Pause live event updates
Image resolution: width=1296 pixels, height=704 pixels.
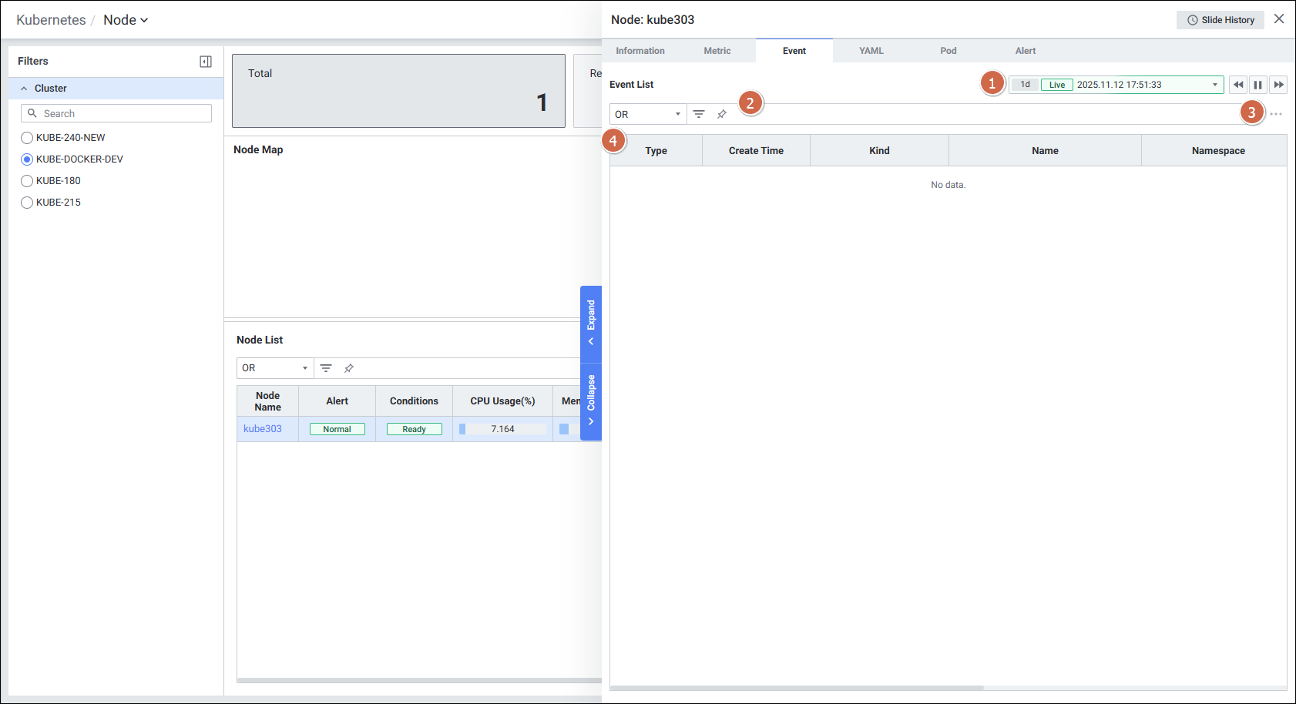(1258, 85)
